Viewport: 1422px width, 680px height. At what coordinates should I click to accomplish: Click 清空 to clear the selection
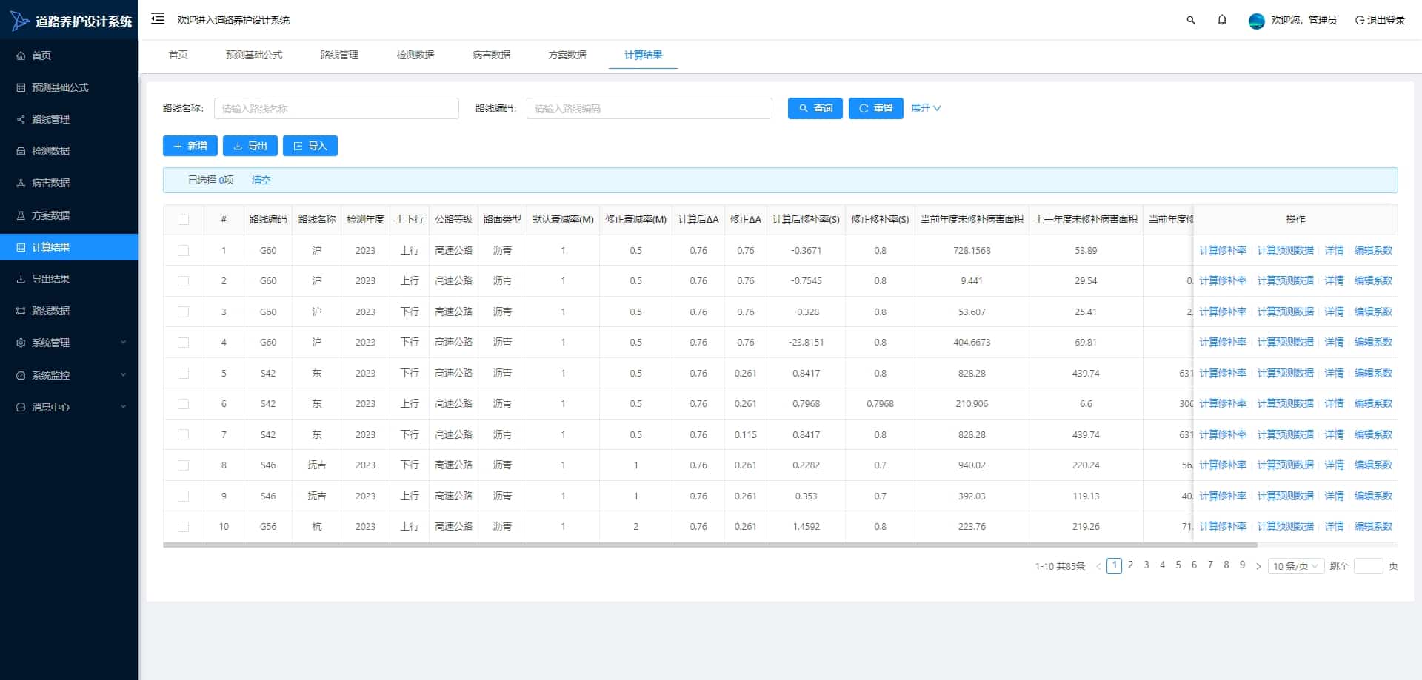tap(261, 180)
